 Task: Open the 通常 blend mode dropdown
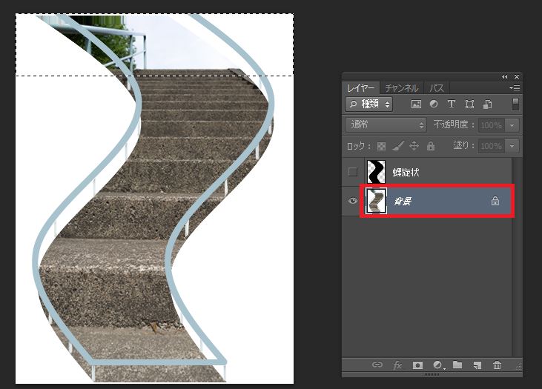tap(386, 125)
